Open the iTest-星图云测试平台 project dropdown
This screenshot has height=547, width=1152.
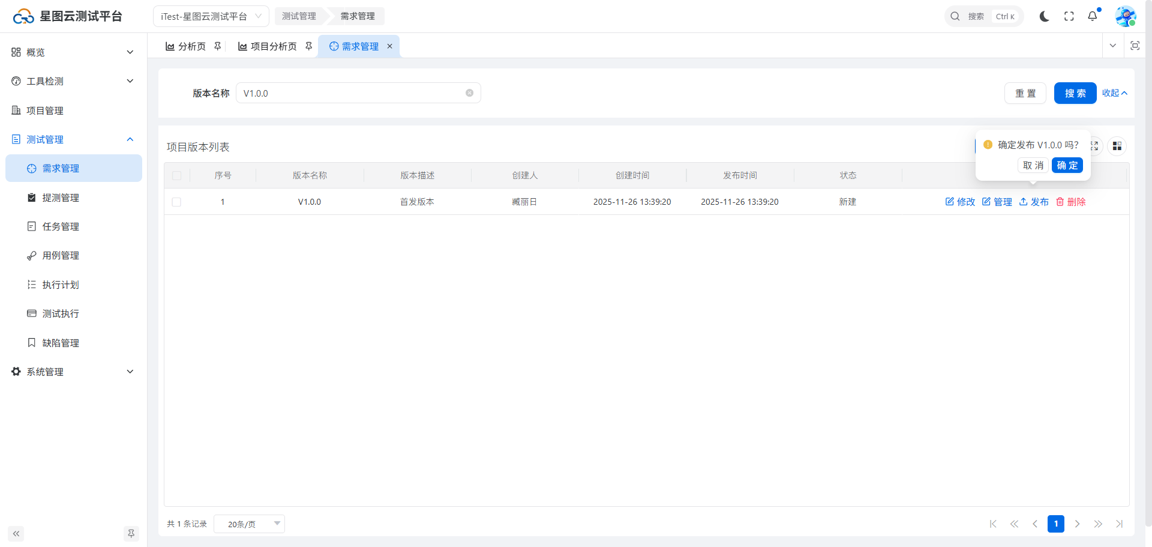[x=211, y=16]
